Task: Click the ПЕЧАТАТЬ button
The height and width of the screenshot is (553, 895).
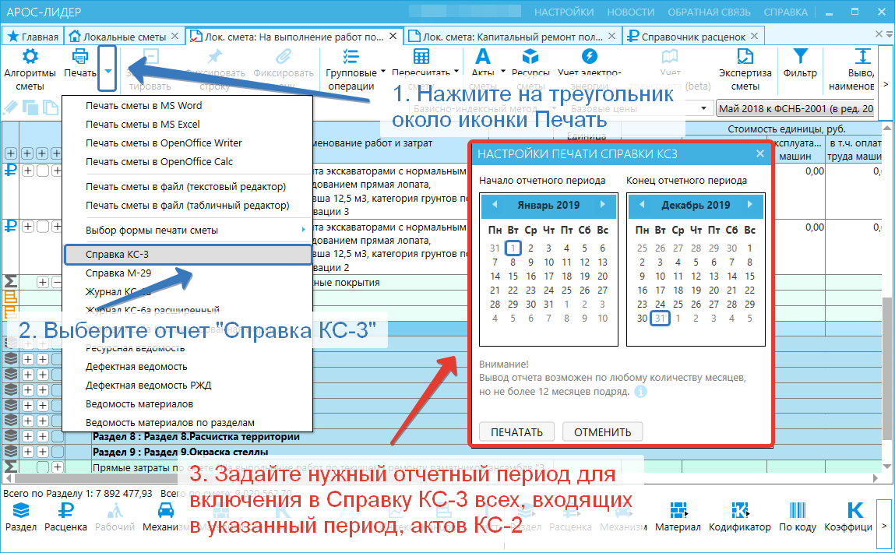Action: click(516, 432)
